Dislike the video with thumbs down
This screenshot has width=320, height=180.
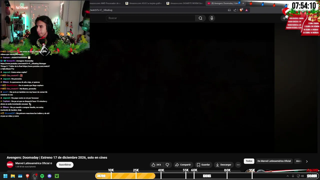pyautogui.click(x=167, y=165)
